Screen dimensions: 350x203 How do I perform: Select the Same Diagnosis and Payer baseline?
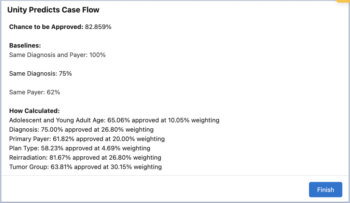[48, 55]
